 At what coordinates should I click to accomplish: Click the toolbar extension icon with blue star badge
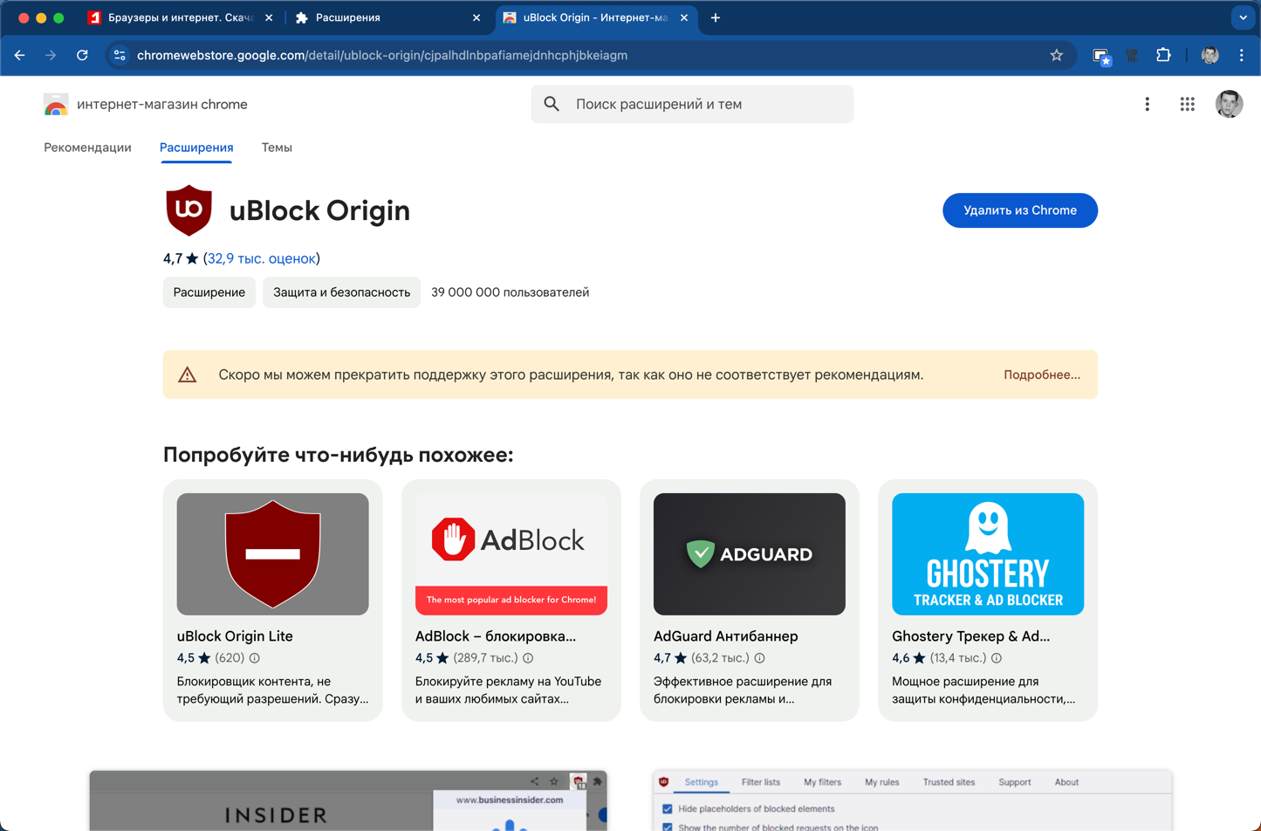[1102, 56]
